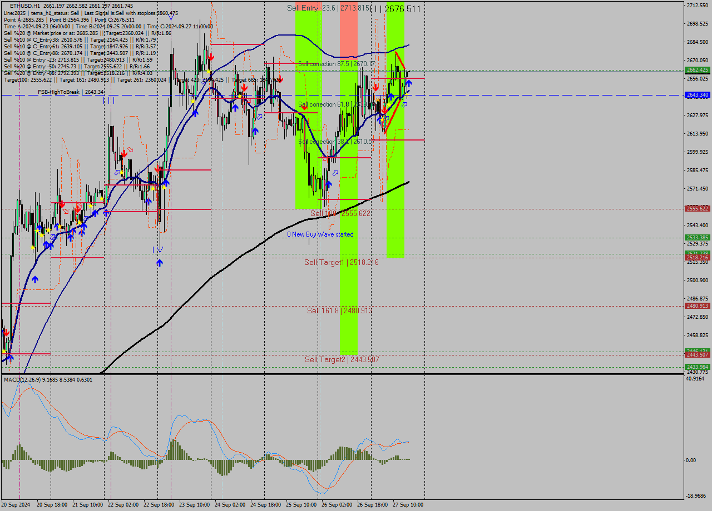712x511 pixels.
Task: Click the MACD(12,26,9) indicator label
Action: [48, 379]
